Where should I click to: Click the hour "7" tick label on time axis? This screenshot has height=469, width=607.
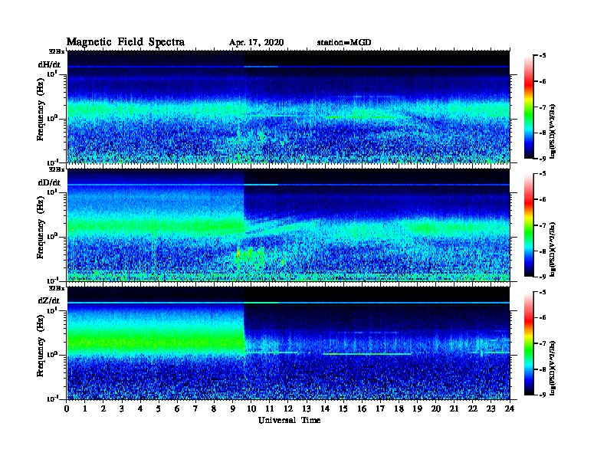coord(195,408)
